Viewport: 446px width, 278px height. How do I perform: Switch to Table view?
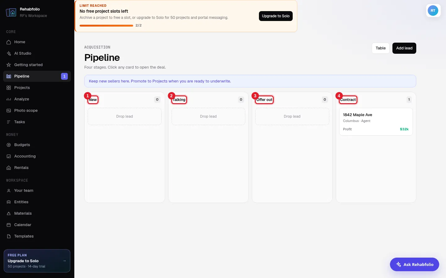(x=381, y=48)
